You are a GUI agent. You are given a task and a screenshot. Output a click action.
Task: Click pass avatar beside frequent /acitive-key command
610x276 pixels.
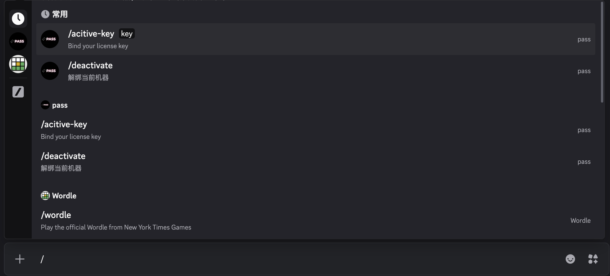tap(50, 39)
